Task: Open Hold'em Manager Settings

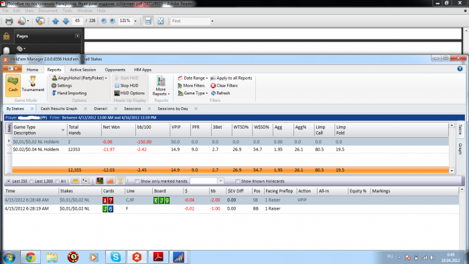Action: point(62,86)
